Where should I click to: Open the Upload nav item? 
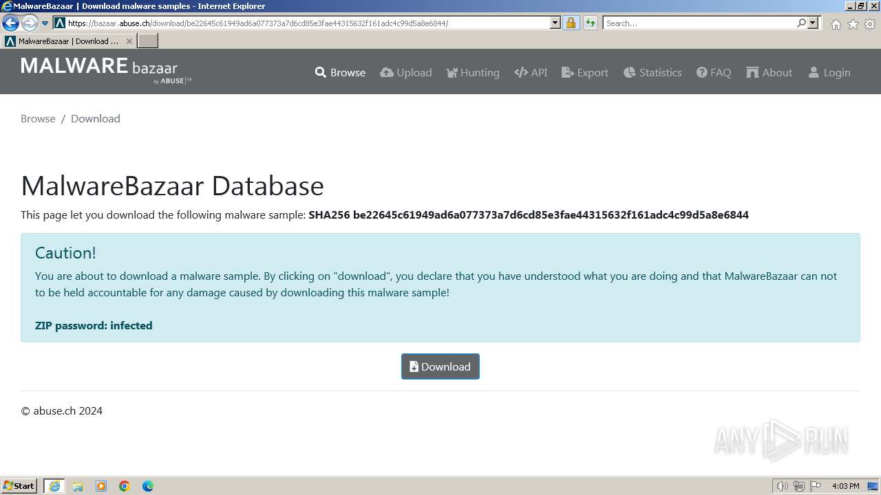coord(406,72)
